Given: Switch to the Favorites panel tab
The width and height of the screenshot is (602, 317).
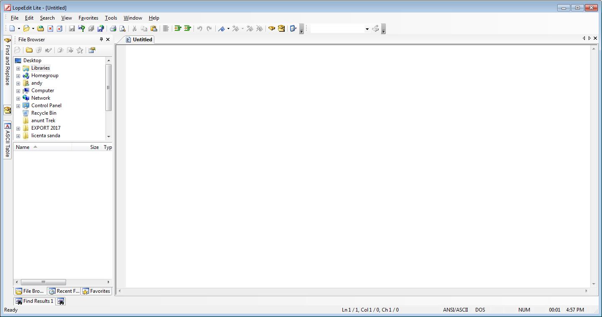Looking at the screenshot, I should coord(97,291).
